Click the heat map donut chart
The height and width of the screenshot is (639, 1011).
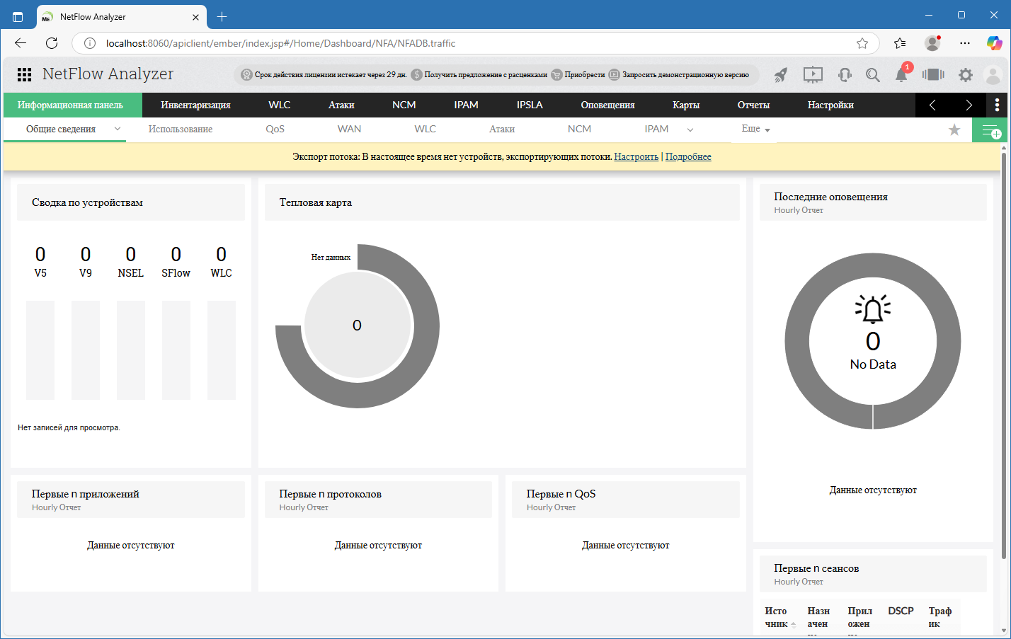click(x=358, y=326)
